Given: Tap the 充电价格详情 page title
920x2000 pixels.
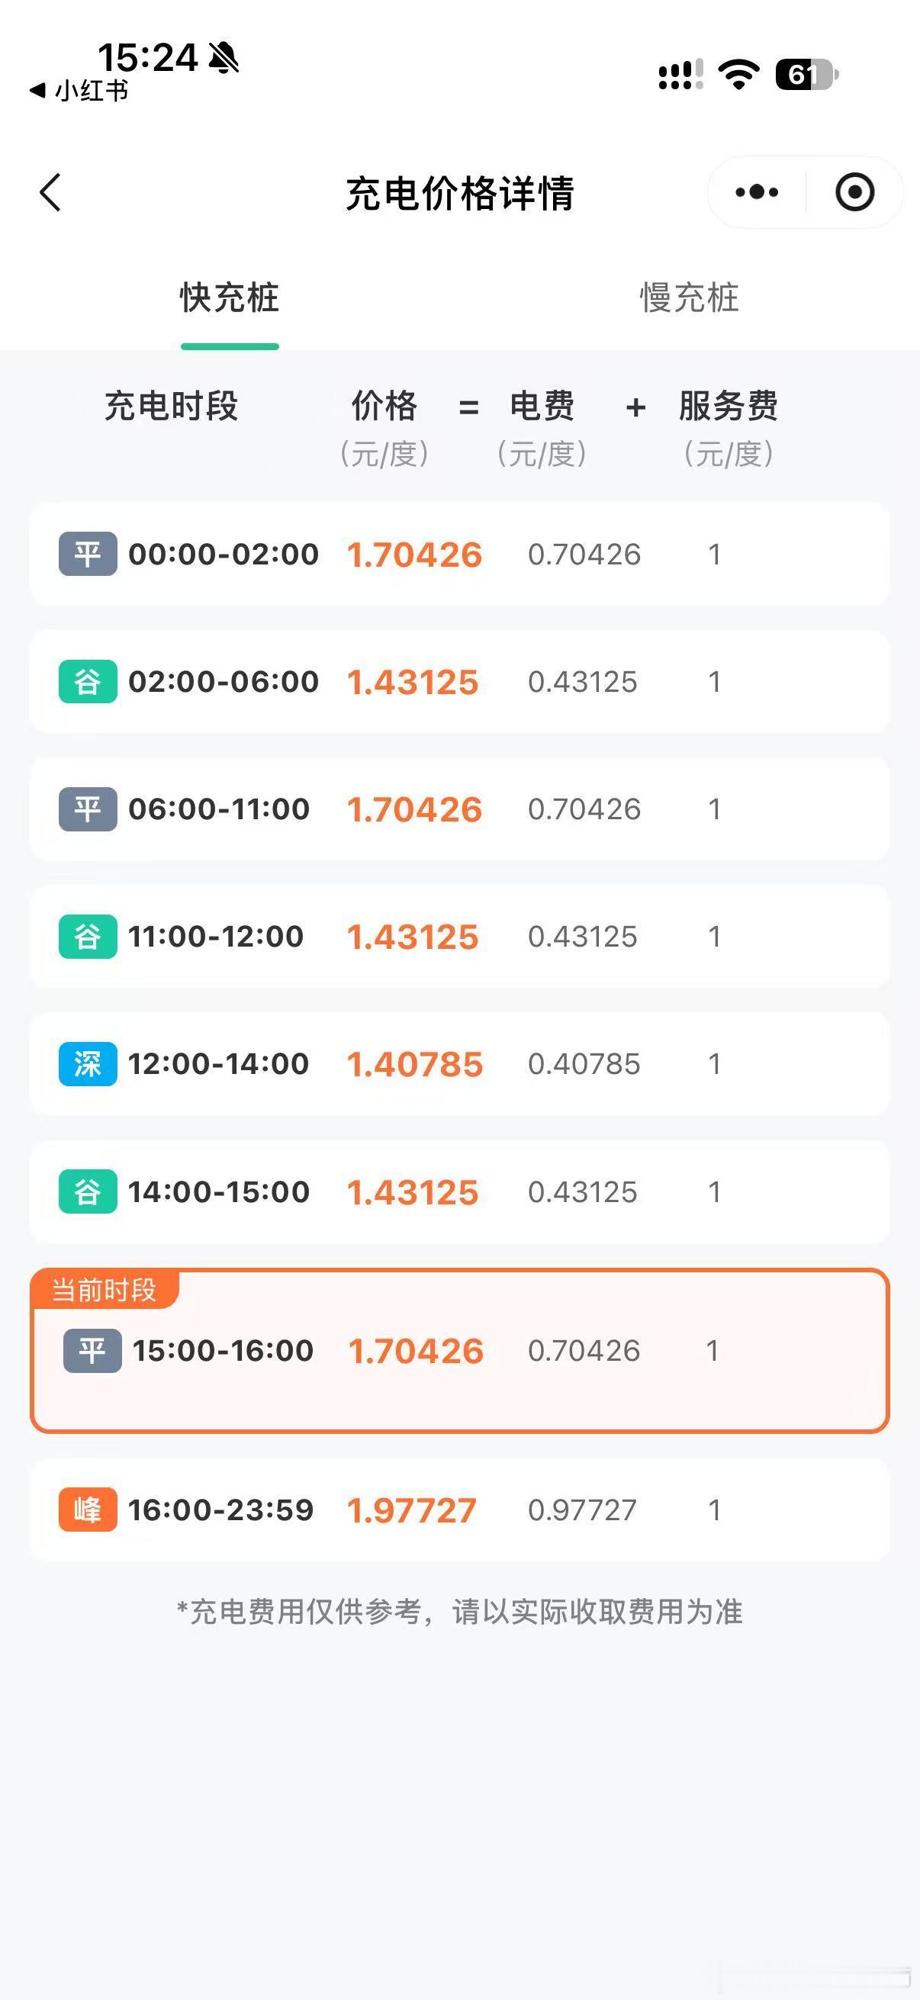Looking at the screenshot, I should click(459, 193).
